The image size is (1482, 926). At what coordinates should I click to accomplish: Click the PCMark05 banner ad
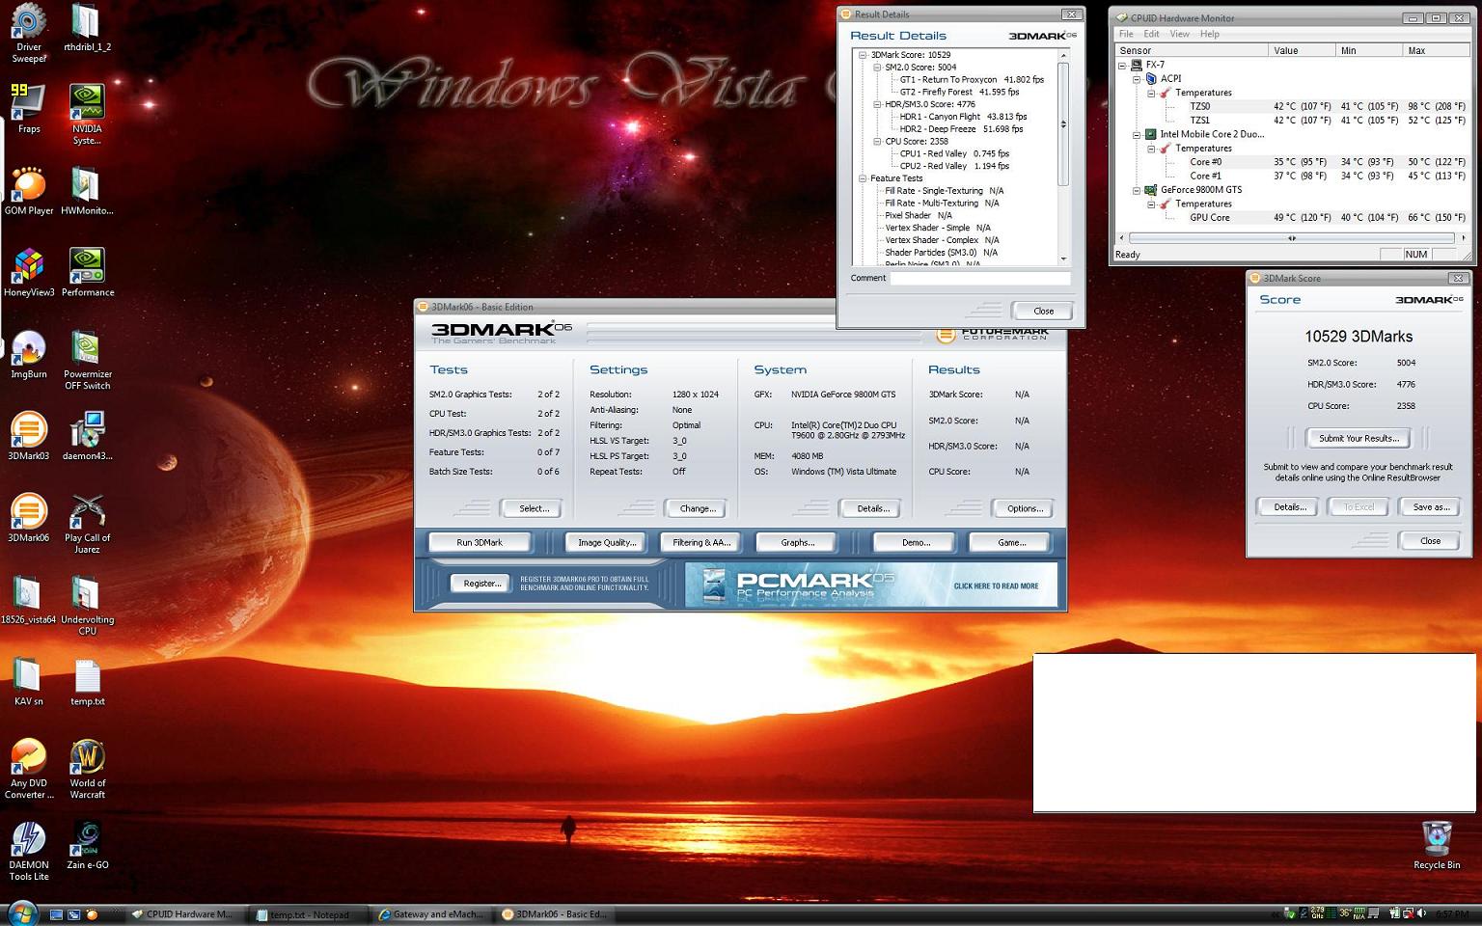[x=871, y=586]
